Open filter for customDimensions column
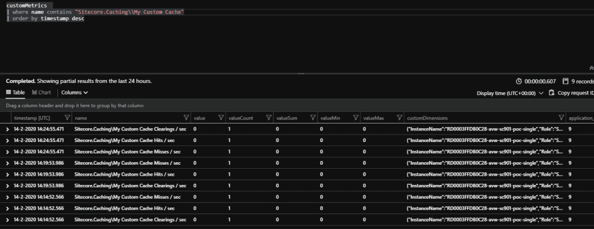Image resolution: width=594 pixels, height=229 pixels. 562,118
